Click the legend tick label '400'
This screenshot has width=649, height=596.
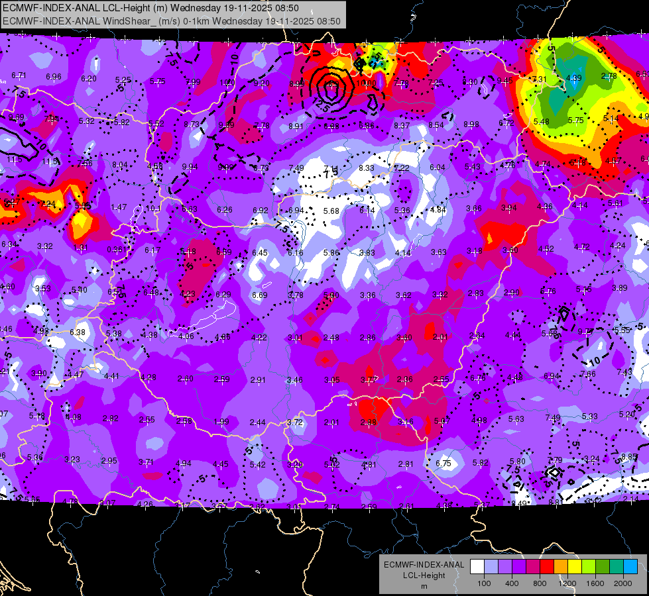[512, 583]
